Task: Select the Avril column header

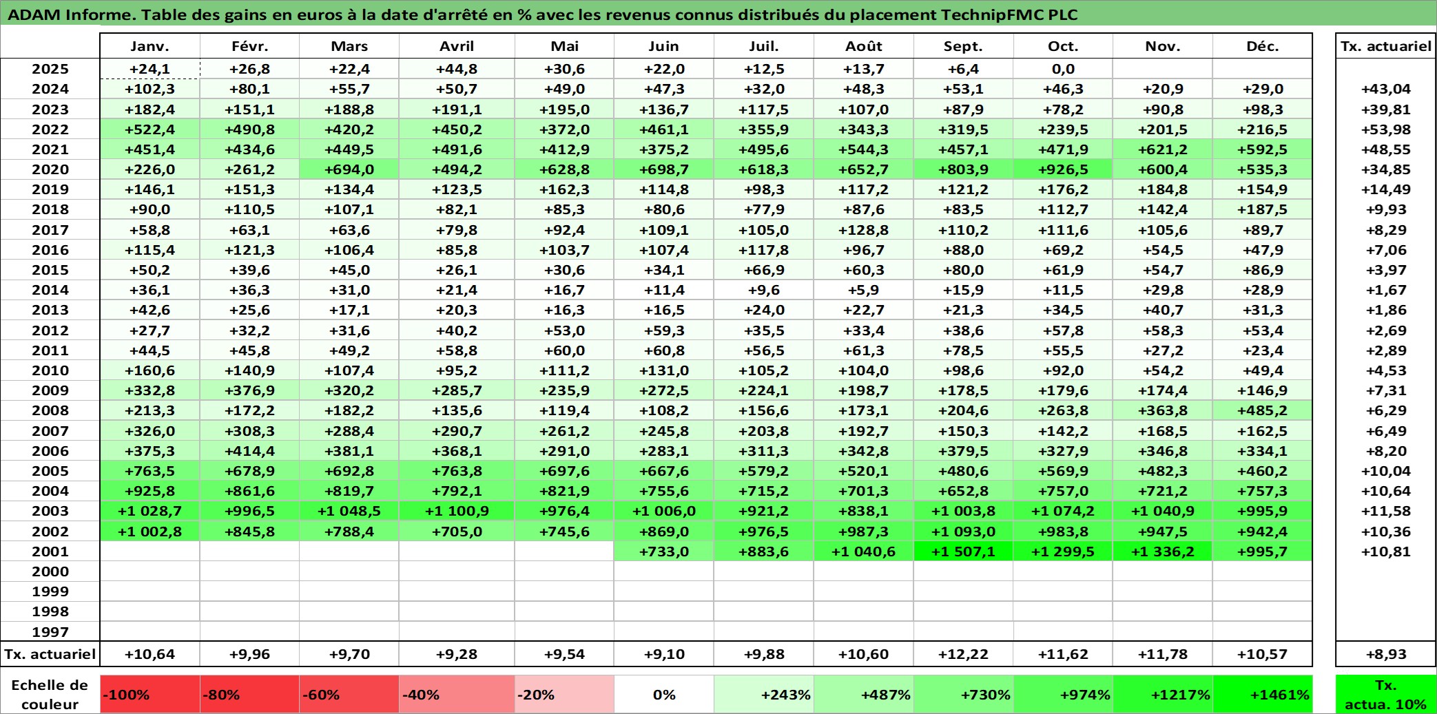Action: pyautogui.click(x=457, y=46)
